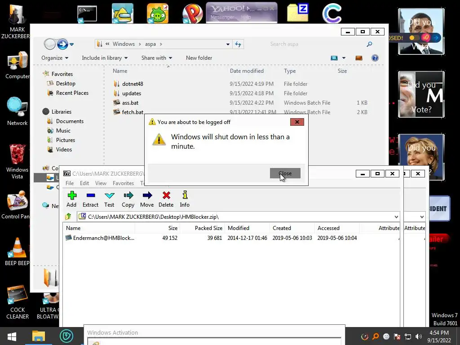Click Copy in the 7-Zip toolbar
The image size is (460, 345).
[x=128, y=199]
